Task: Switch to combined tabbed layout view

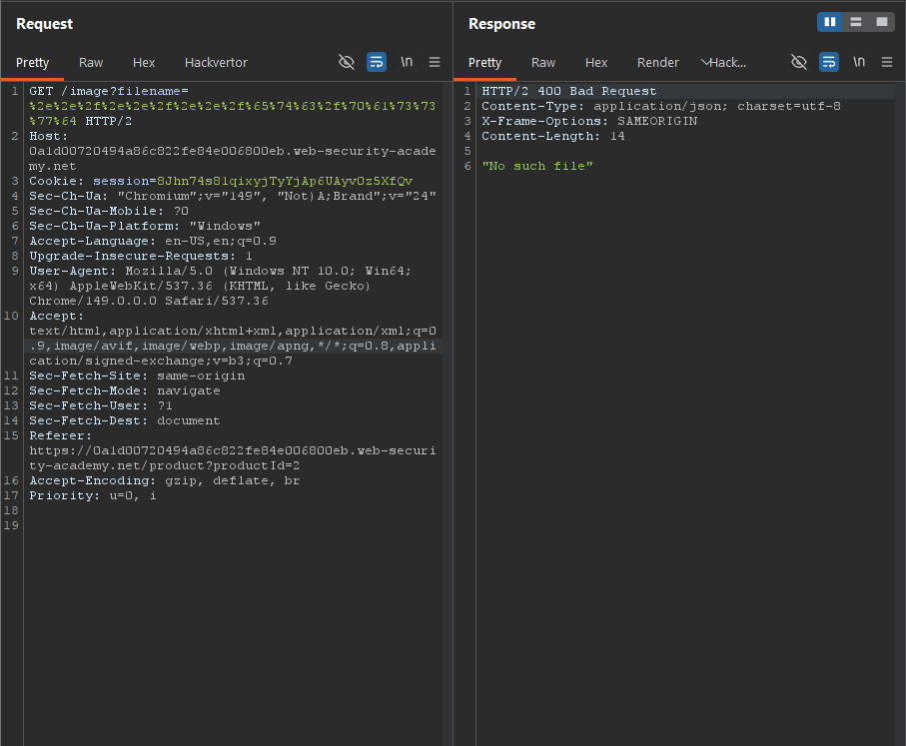Action: click(882, 22)
